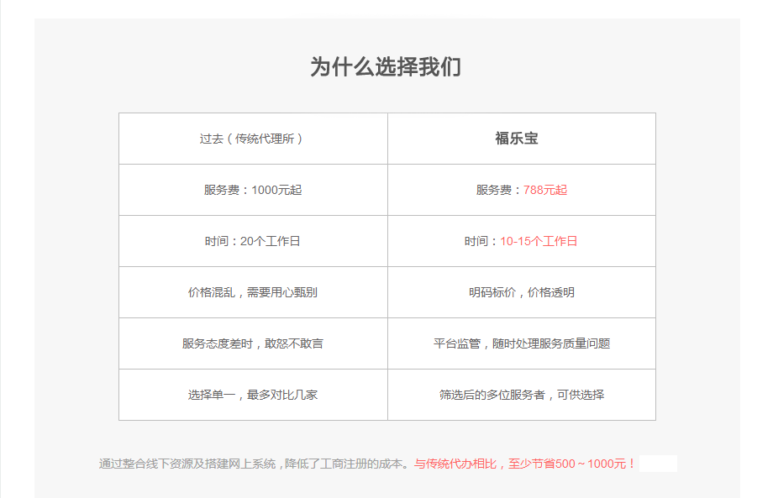Select the cell 价格混乱，需要用心甄别
The height and width of the screenshot is (498, 773).
tap(253, 292)
